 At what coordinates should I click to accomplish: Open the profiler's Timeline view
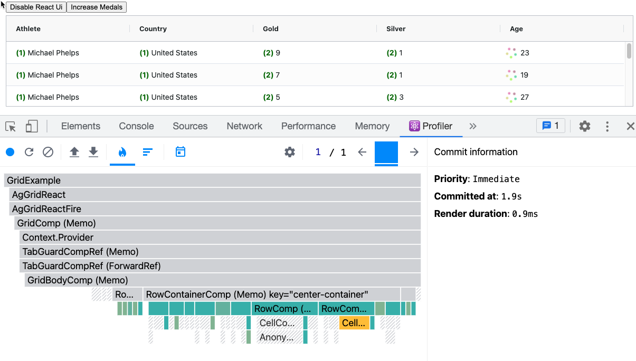[181, 152]
